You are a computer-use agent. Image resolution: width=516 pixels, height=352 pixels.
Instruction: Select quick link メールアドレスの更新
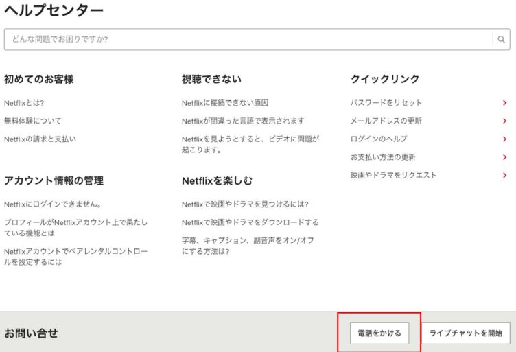(386, 121)
